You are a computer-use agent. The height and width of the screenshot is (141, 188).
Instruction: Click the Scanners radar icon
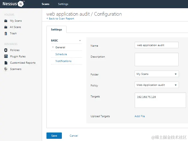pyautogui.click(x=6, y=69)
